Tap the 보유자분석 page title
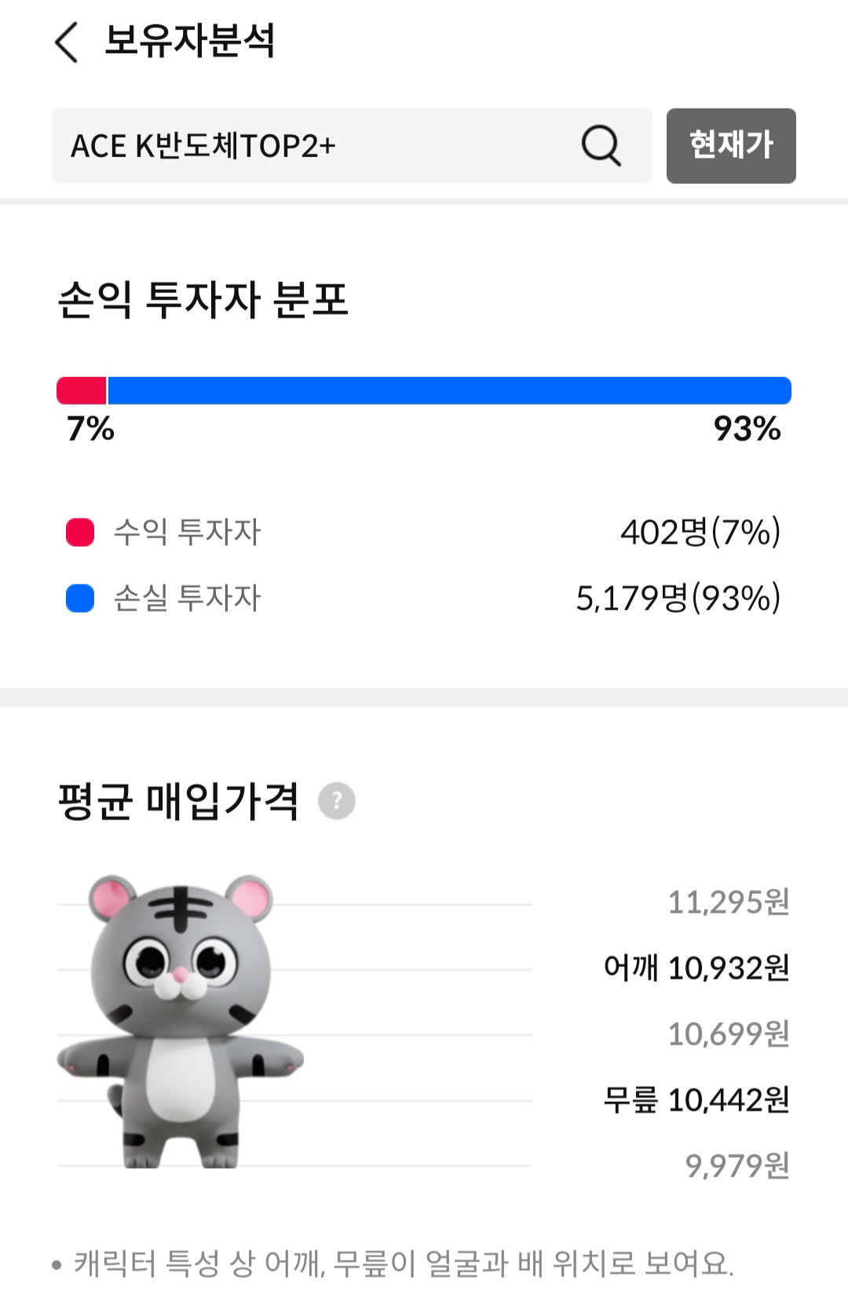The height and width of the screenshot is (1292, 848). [189, 41]
